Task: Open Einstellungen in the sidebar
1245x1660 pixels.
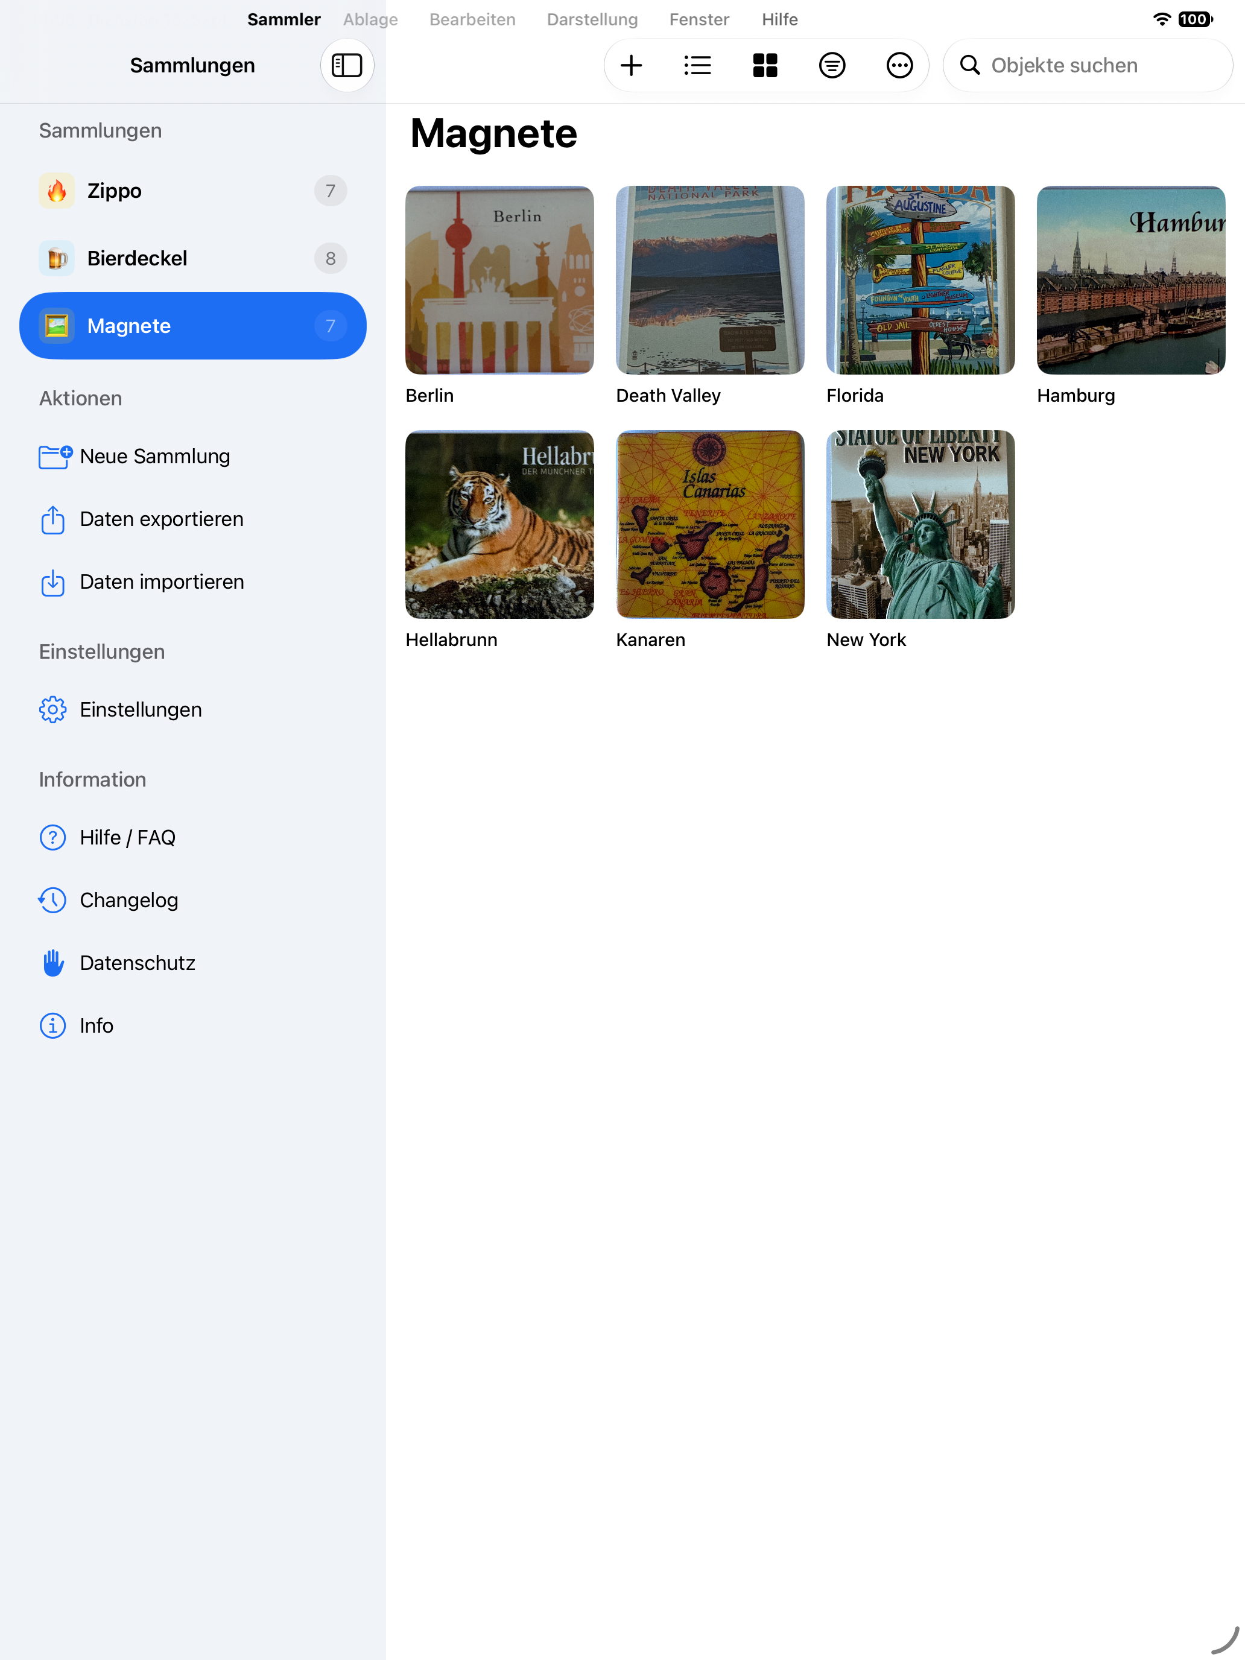Action: [193, 709]
